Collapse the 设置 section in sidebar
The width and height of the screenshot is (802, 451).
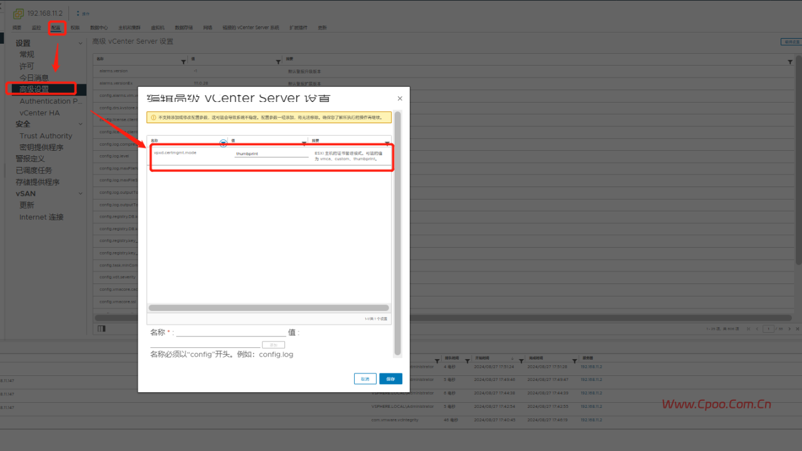click(80, 43)
